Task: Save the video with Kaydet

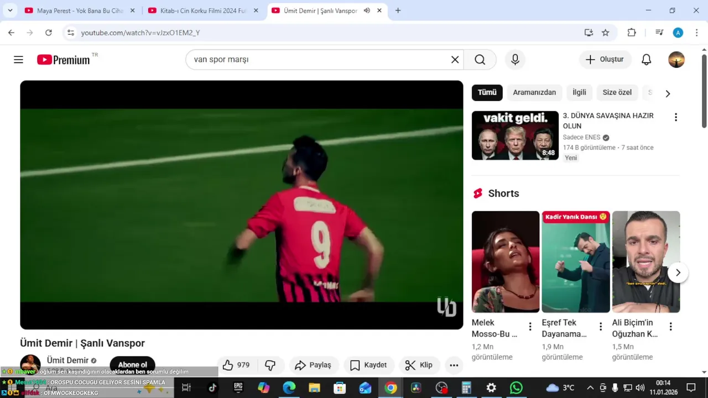Action: pos(368,365)
